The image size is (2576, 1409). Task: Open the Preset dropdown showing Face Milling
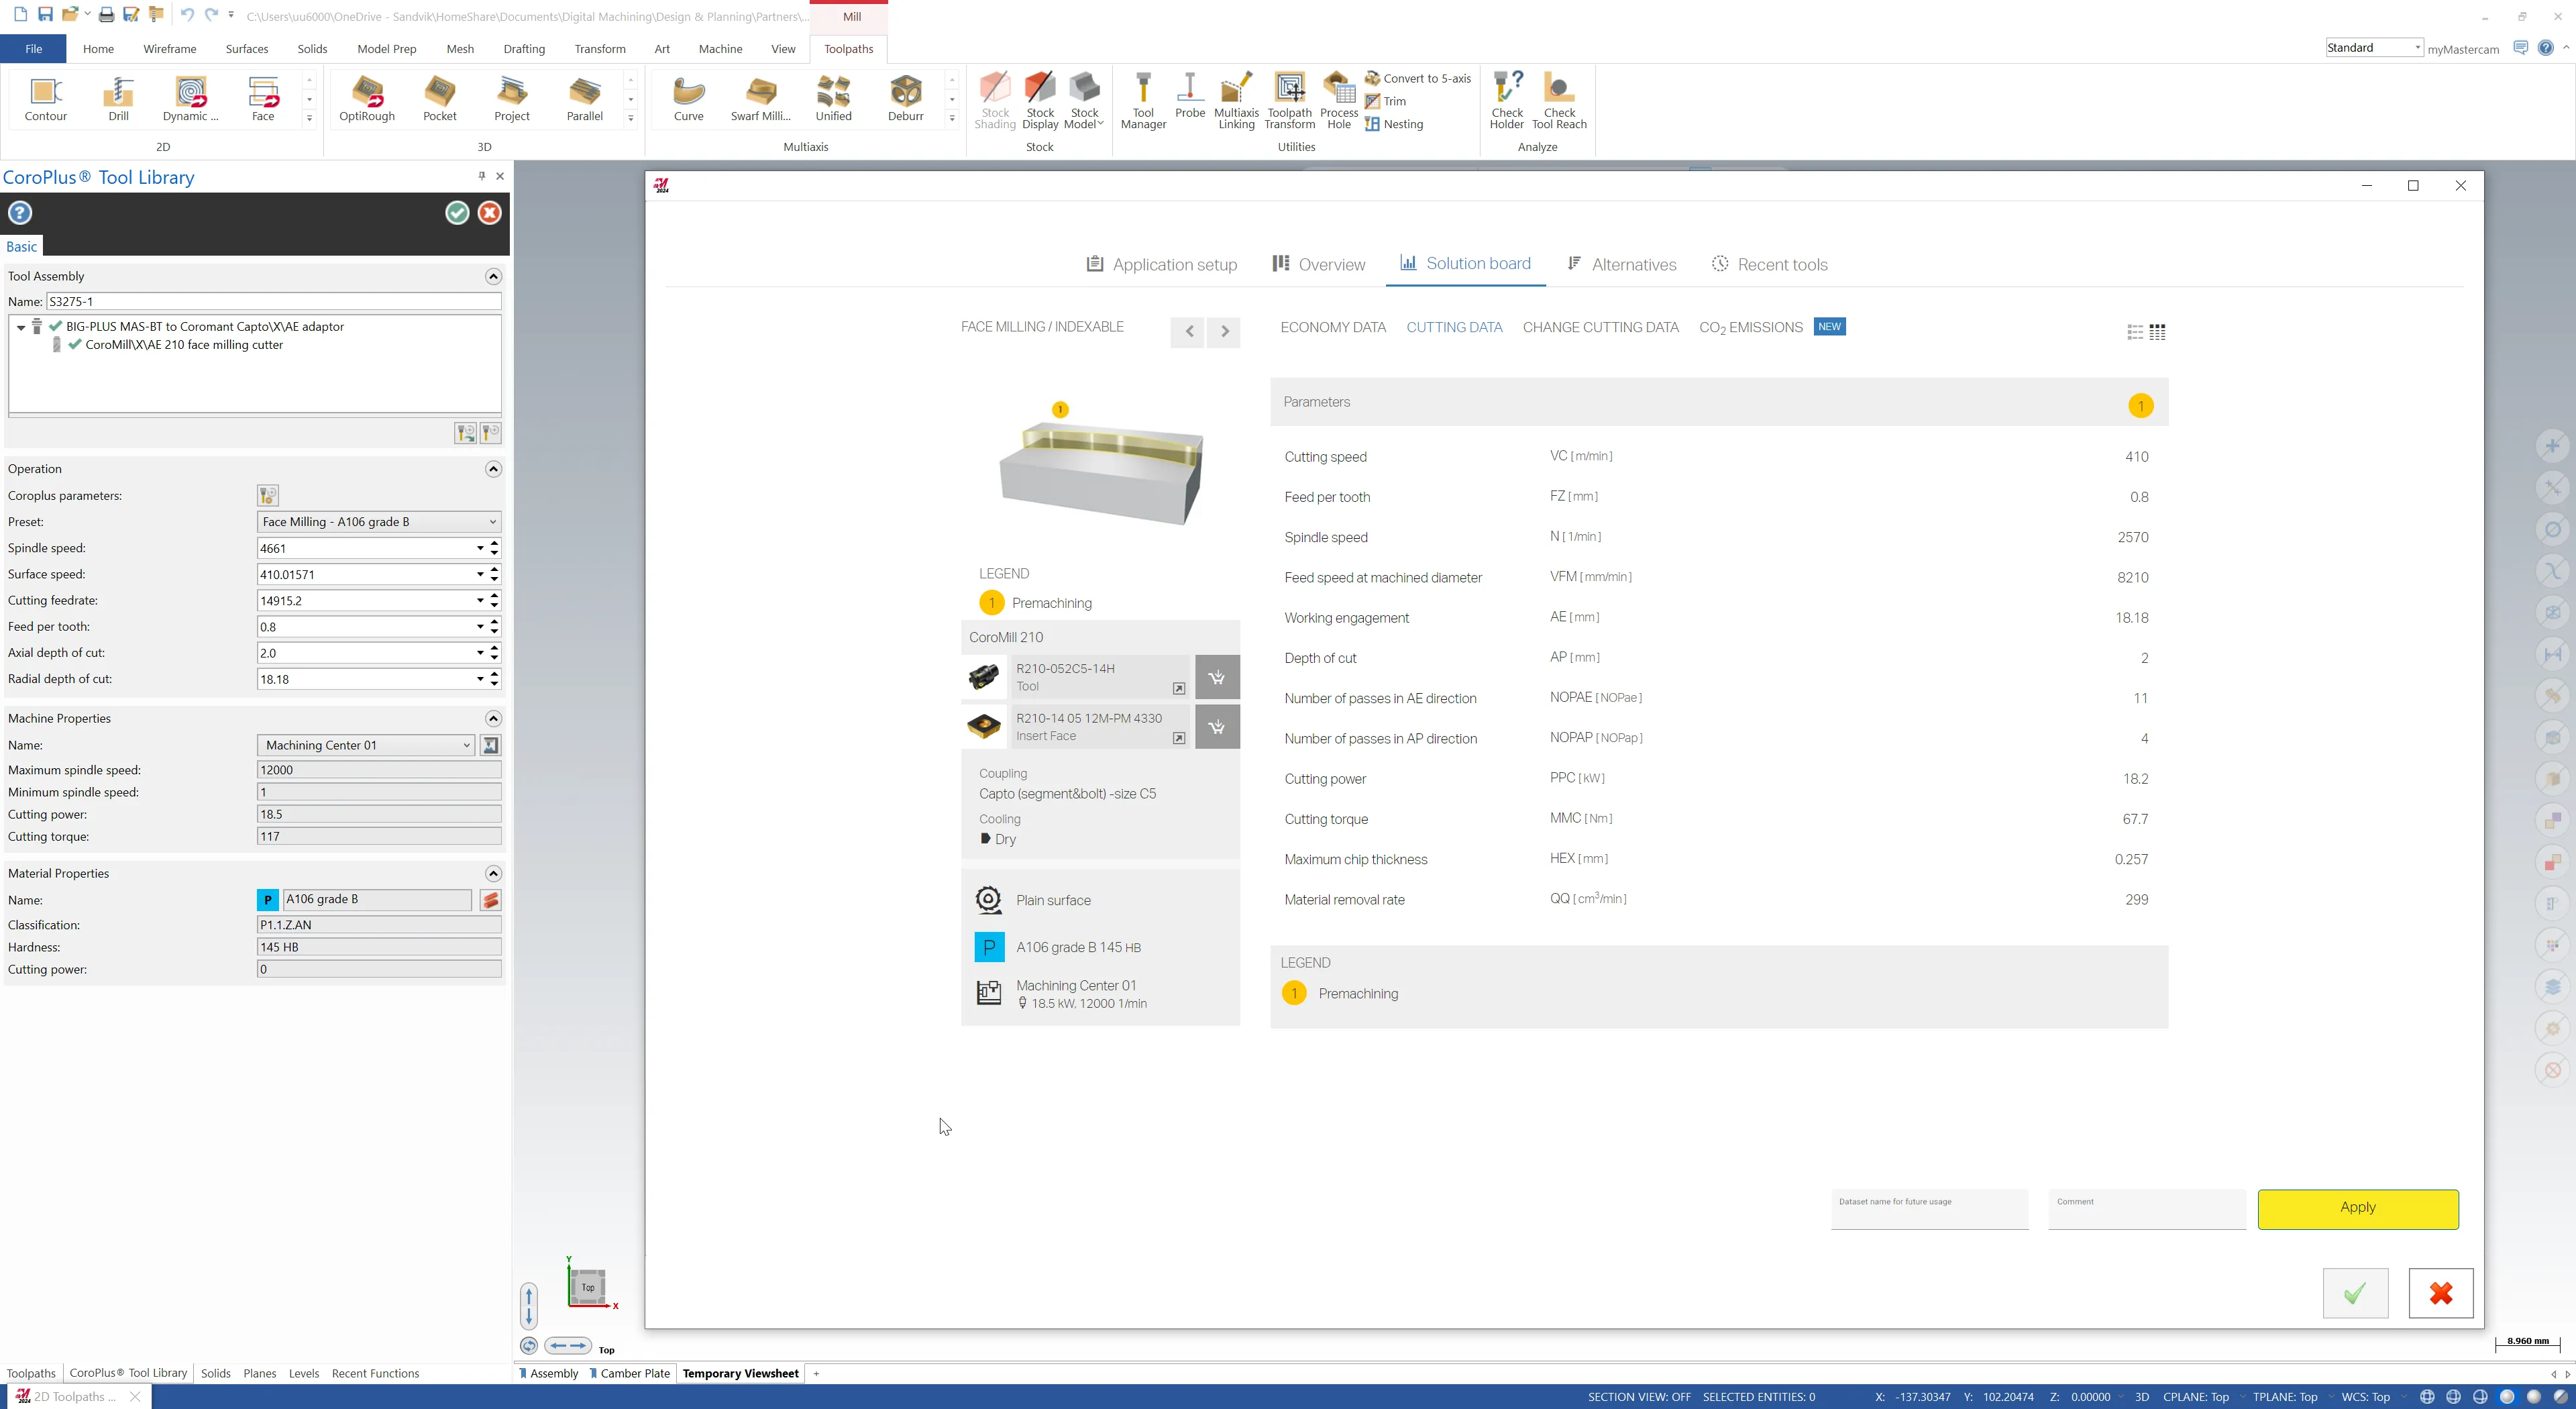coord(491,521)
